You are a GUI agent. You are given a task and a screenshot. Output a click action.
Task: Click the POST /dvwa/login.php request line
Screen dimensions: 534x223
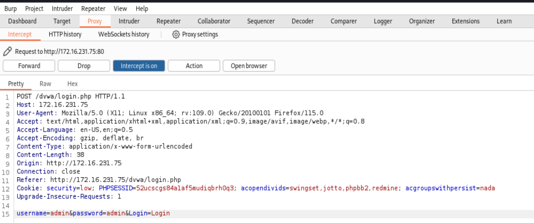click(x=71, y=96)
